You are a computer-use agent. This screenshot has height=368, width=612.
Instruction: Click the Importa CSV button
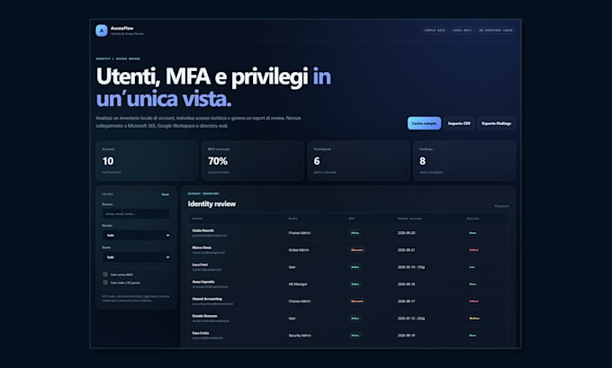tap(459, 123)
